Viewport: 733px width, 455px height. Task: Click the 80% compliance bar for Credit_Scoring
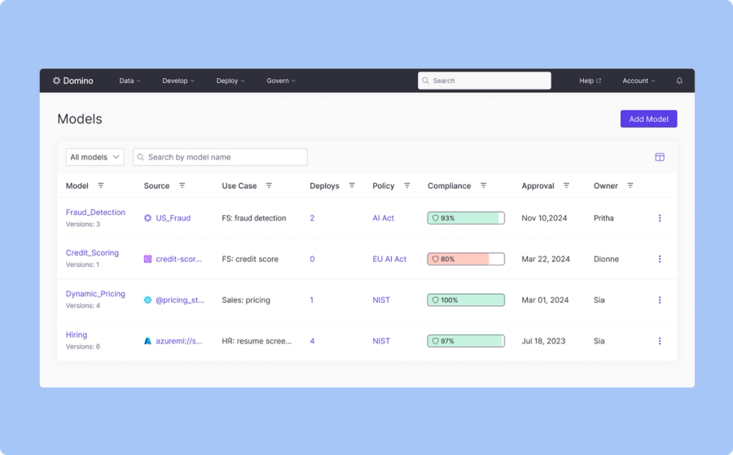[466, 259]
